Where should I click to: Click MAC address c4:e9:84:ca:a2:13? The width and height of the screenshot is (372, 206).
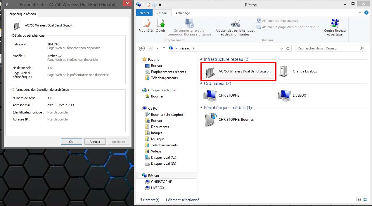[x=61, y=105]
